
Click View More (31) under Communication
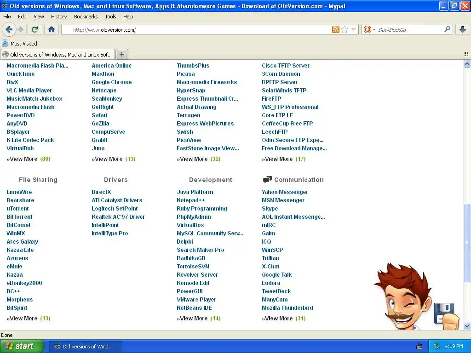[283, 318]
